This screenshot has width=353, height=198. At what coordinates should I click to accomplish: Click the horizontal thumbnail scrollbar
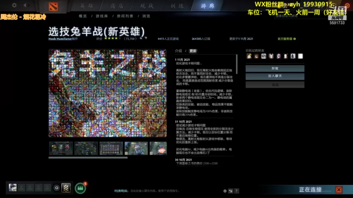tap(88, 158)
